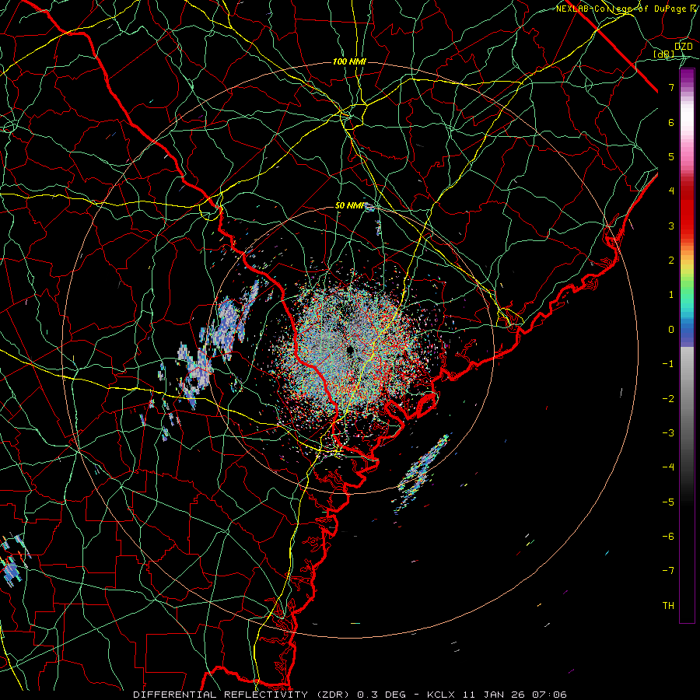The width and height of the screenshot is (700, 700).
Task: Click the 11 JAN 26 07:06 timestamp
Action: 513,695
